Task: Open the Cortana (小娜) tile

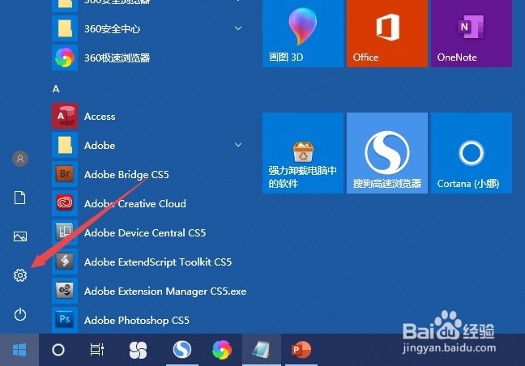Action: (x=472, y=153)
